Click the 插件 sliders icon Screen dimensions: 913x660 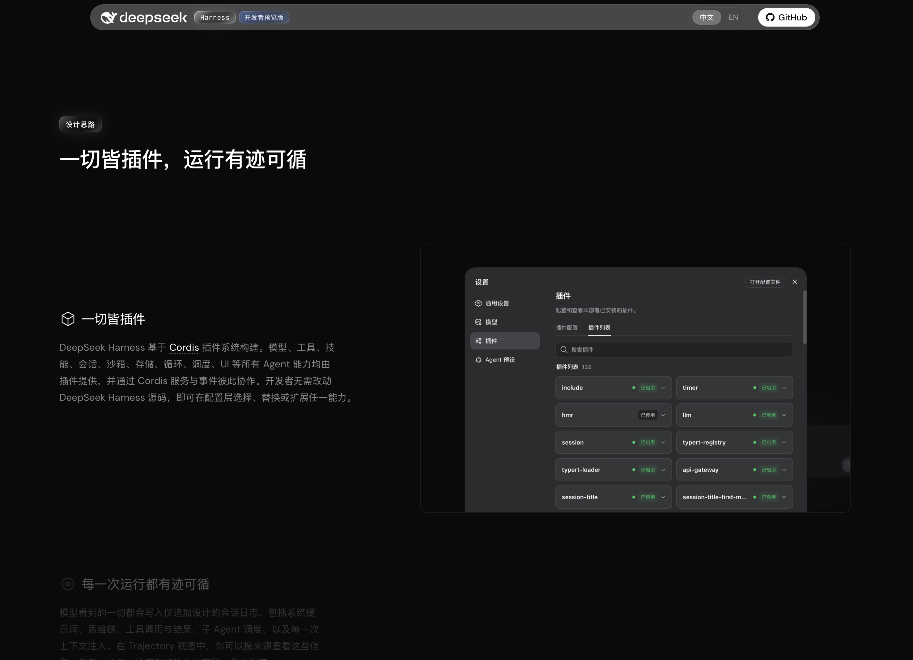[x=478, y=341]
